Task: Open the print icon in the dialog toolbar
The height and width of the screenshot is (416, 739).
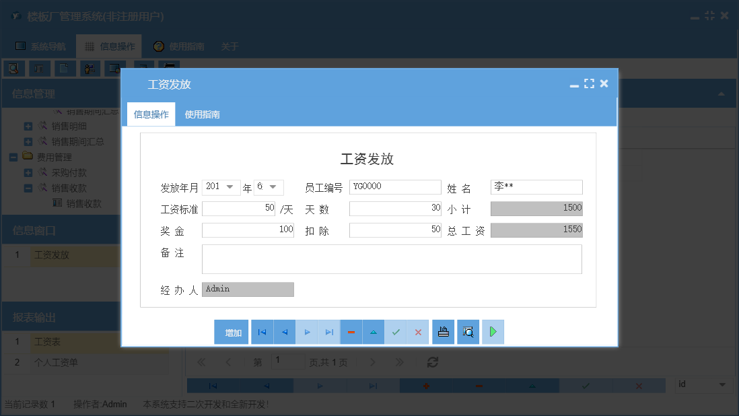Action: coord(444,332)
